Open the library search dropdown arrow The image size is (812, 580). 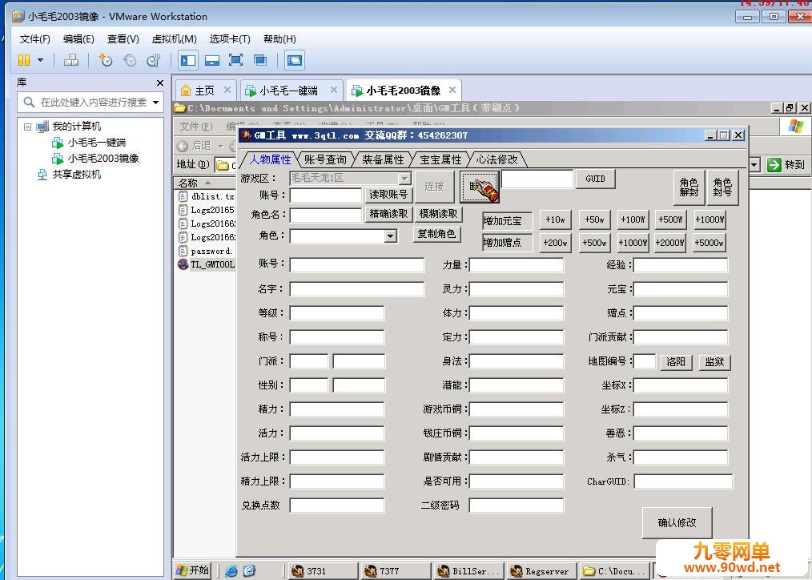point(156,103)
